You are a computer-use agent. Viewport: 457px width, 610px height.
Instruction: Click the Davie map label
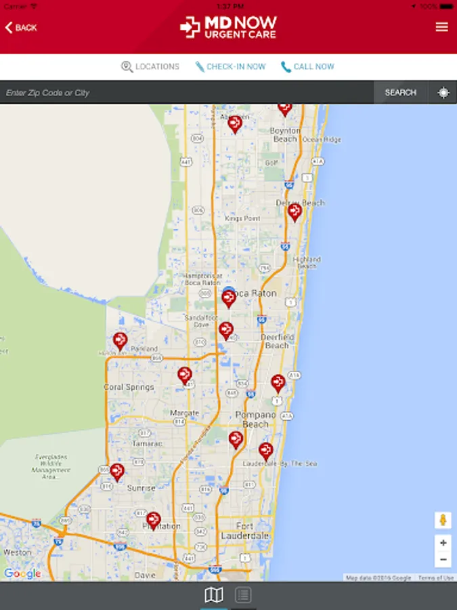point(145,575)
